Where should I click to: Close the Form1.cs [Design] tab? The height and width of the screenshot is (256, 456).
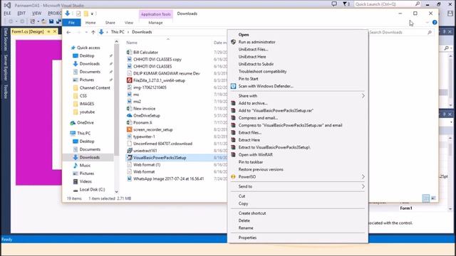click(55, 31)
